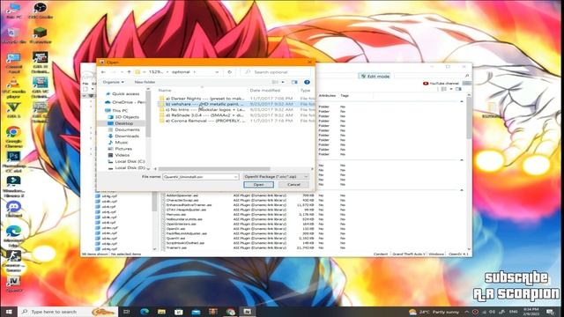
Task: Open Documents in navigation pane
Action: [x=127, y=129]
